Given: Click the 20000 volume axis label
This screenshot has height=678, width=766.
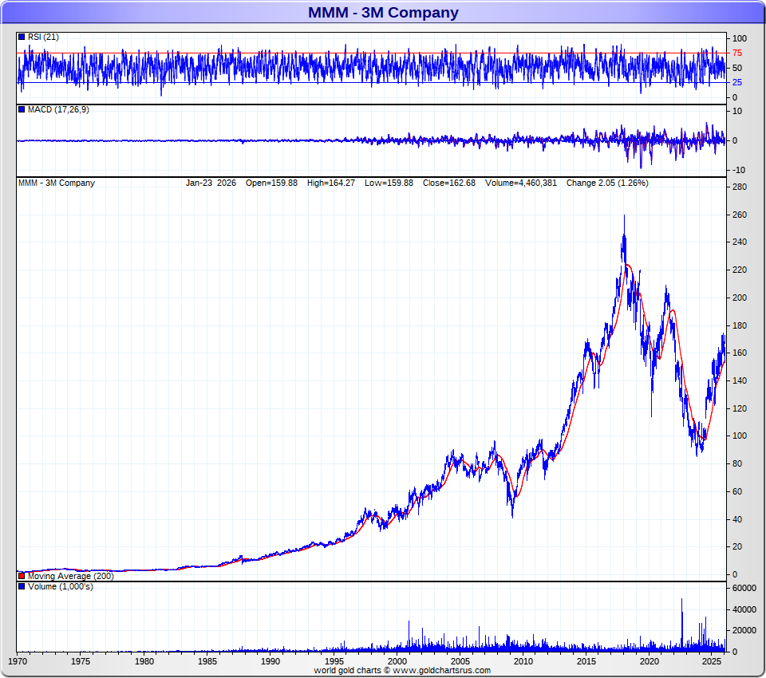Looking at the screenshot, I should [744, 630].
